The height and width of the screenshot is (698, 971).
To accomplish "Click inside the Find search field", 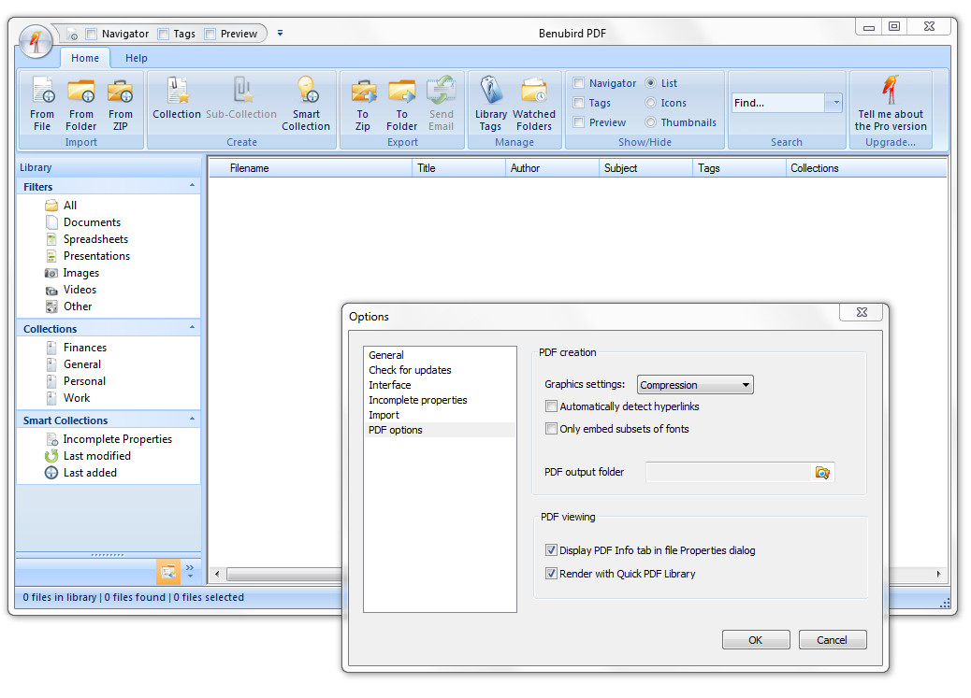I will point(778,103).
